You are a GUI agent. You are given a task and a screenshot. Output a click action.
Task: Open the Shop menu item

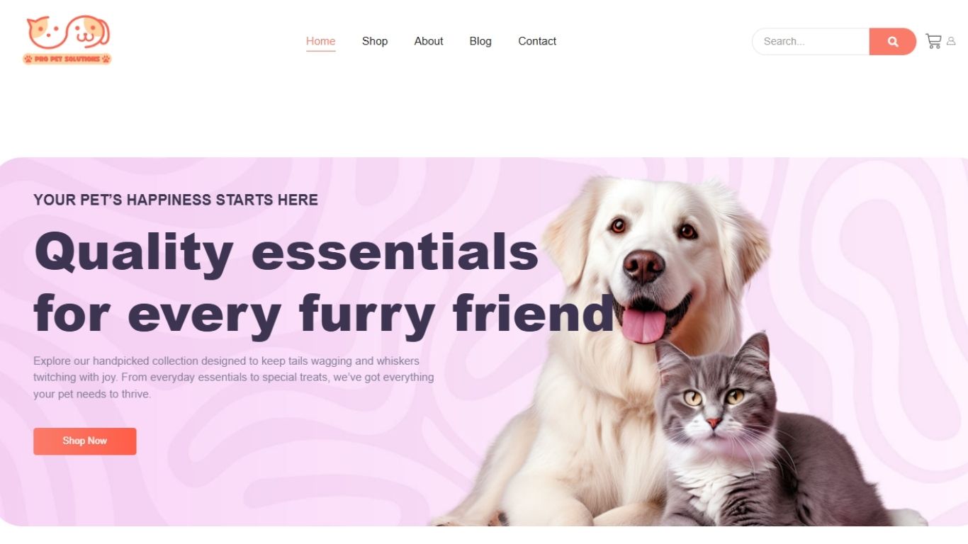[375, 41]
